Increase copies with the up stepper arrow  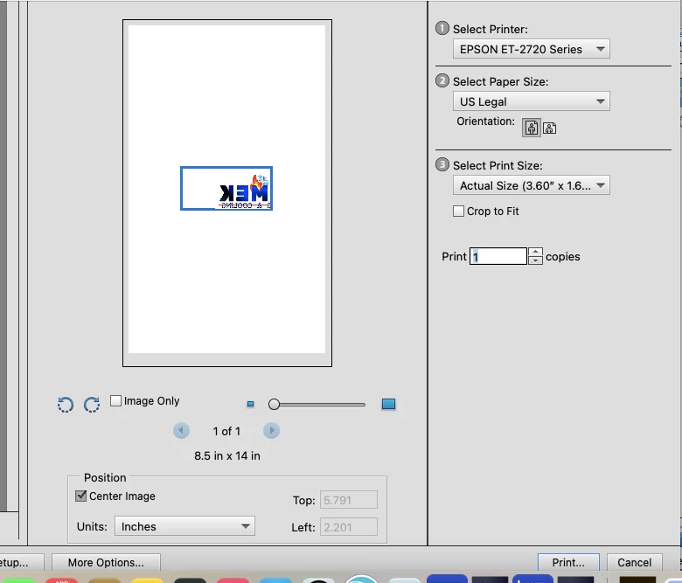coord(535,252)
